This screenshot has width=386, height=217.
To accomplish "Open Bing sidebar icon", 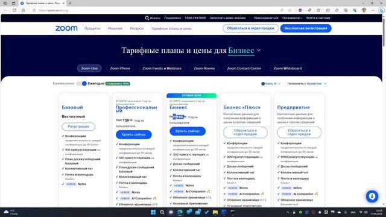I will (x=381, y=10).
